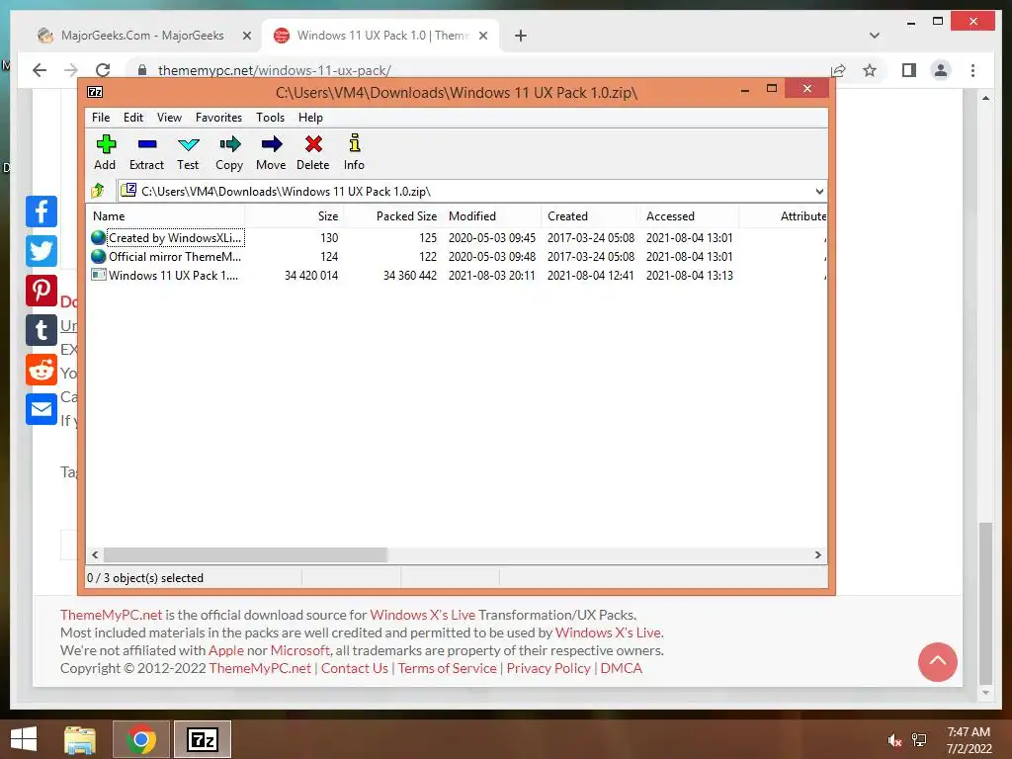Share page via Tumblr icon

coord(42,330)
